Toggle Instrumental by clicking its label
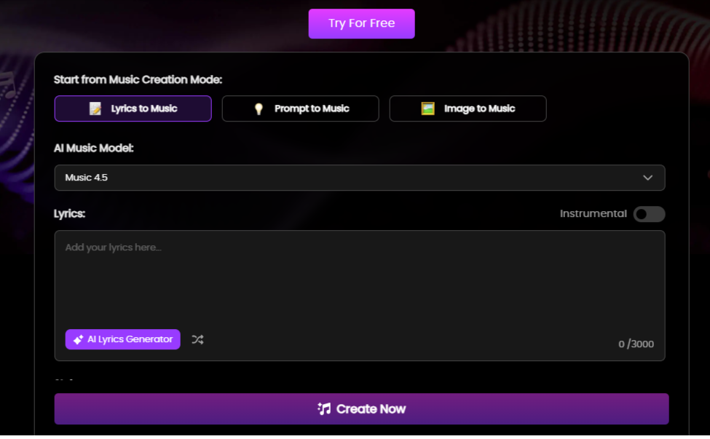Viewport: 710px width, 439px height. (x=593, y=213)
